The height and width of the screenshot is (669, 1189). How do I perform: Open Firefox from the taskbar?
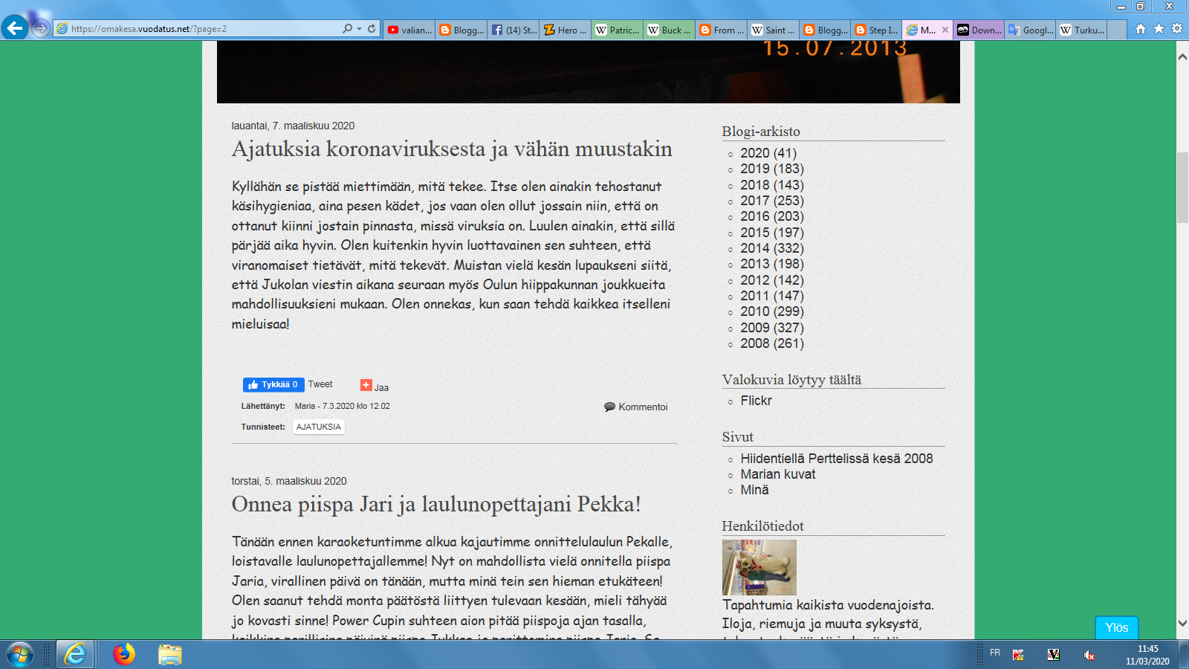(124, 655)
